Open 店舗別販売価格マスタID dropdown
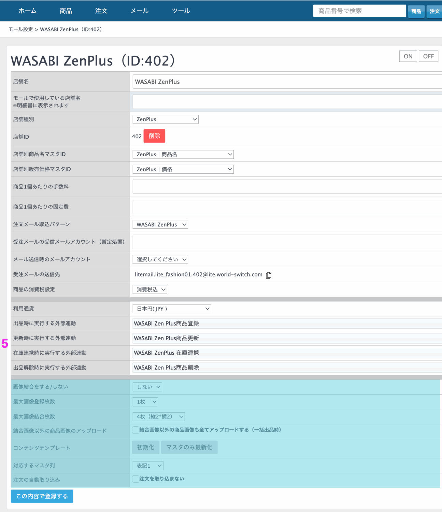 pyautogui.click(x=183, y=169)
